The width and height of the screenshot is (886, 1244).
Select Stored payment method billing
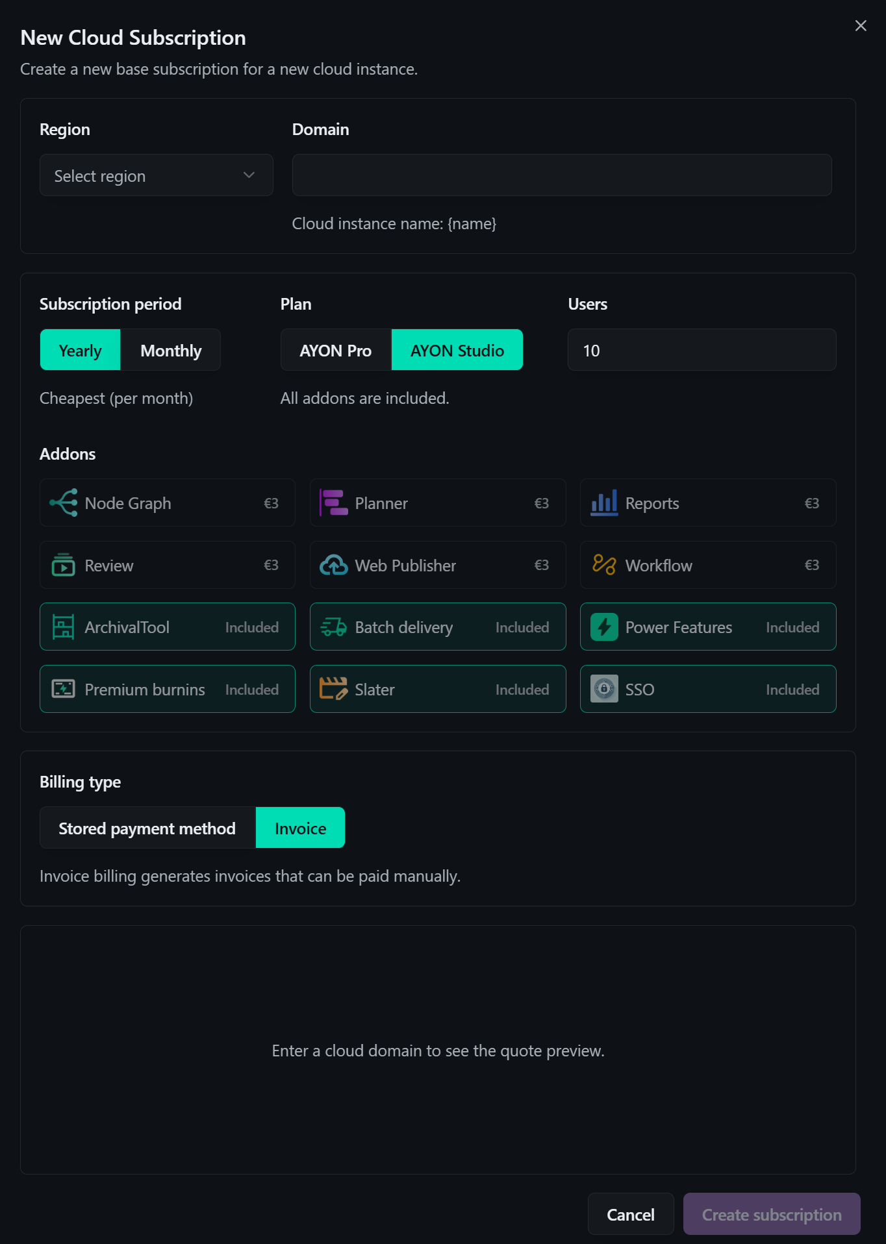click(147, 828)
